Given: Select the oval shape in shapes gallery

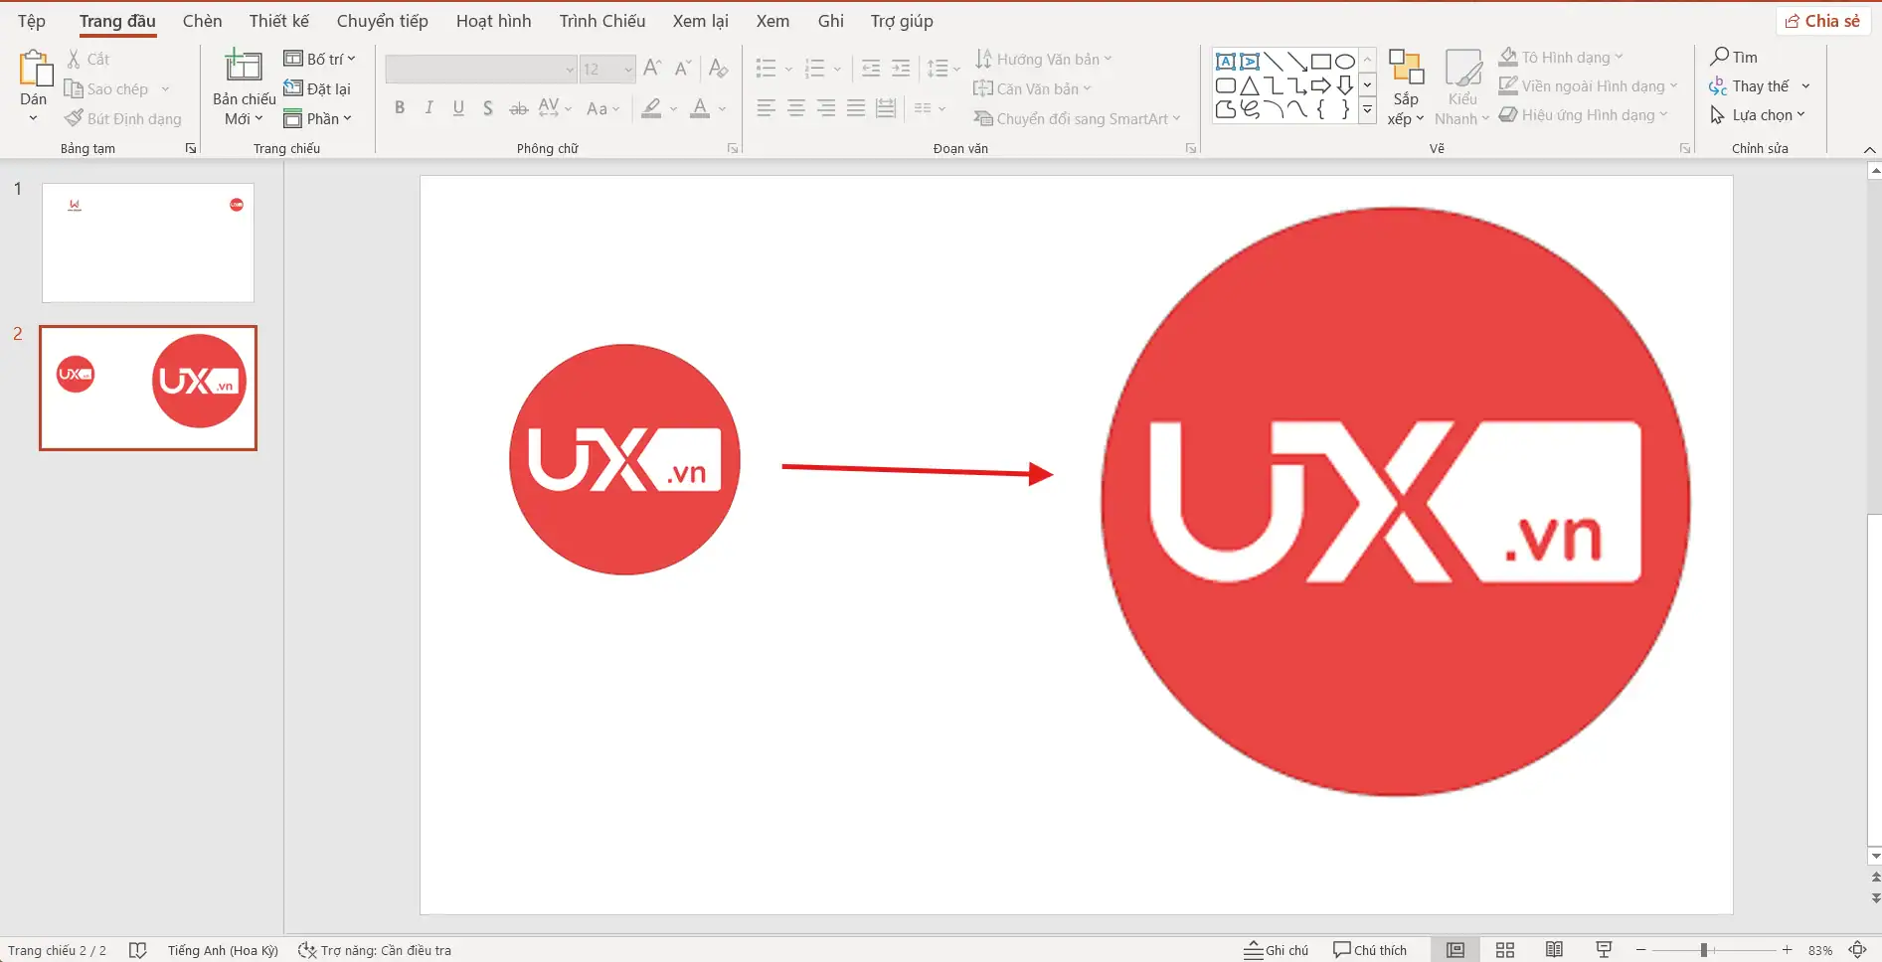Looking at the screenshot, I should point(1344,62).
